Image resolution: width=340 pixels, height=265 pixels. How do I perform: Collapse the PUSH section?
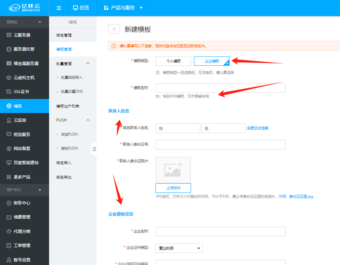pyautogui.click(x=88, y=120)
